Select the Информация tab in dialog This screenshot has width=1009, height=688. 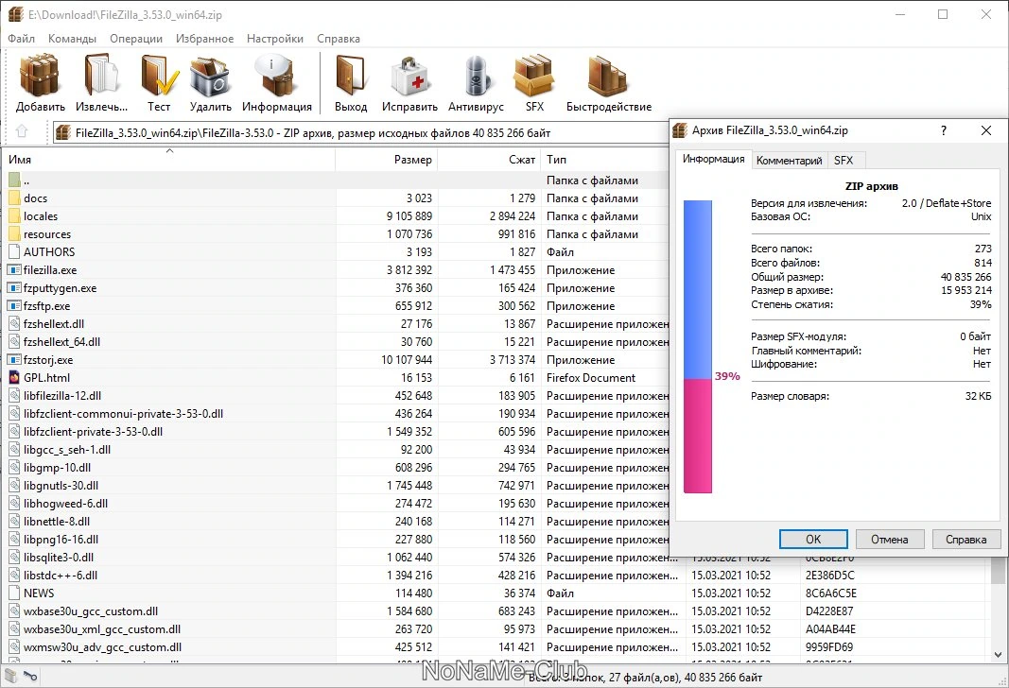pyautogui.click(x=713, y=159)
